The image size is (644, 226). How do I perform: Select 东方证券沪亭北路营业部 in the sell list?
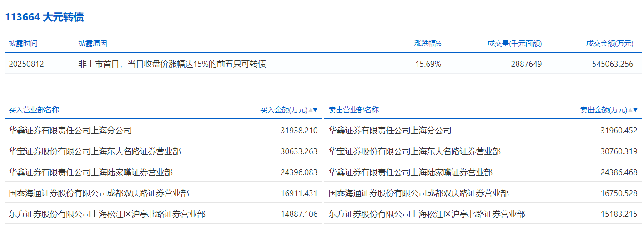point(427,214)
